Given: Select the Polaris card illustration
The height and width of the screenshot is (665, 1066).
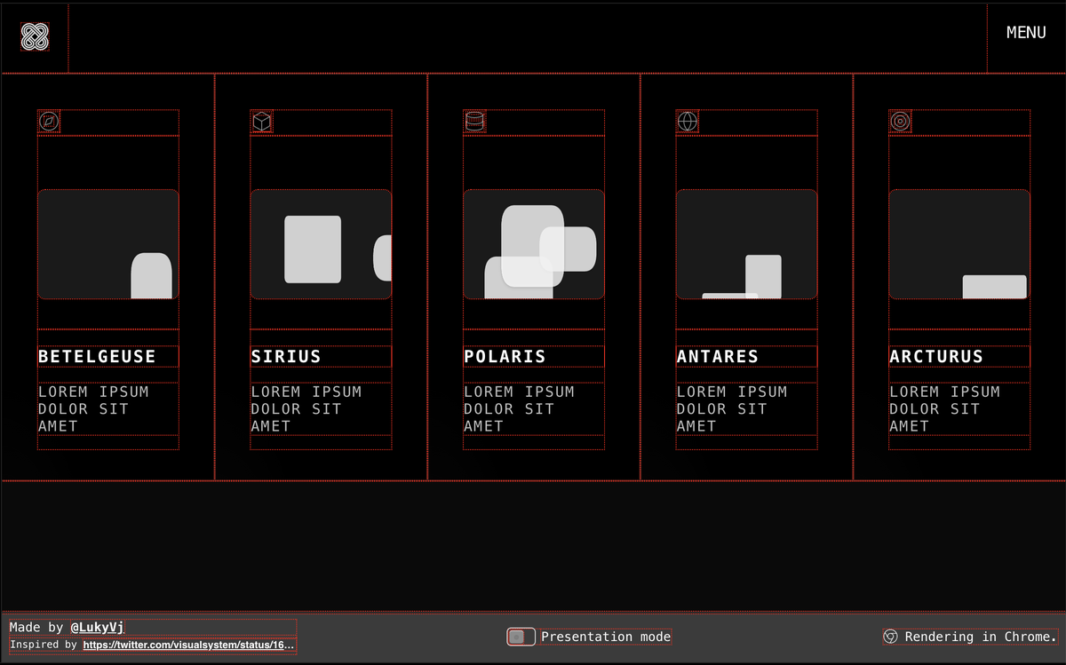Looking at the screenshot, I should [534, 244].
